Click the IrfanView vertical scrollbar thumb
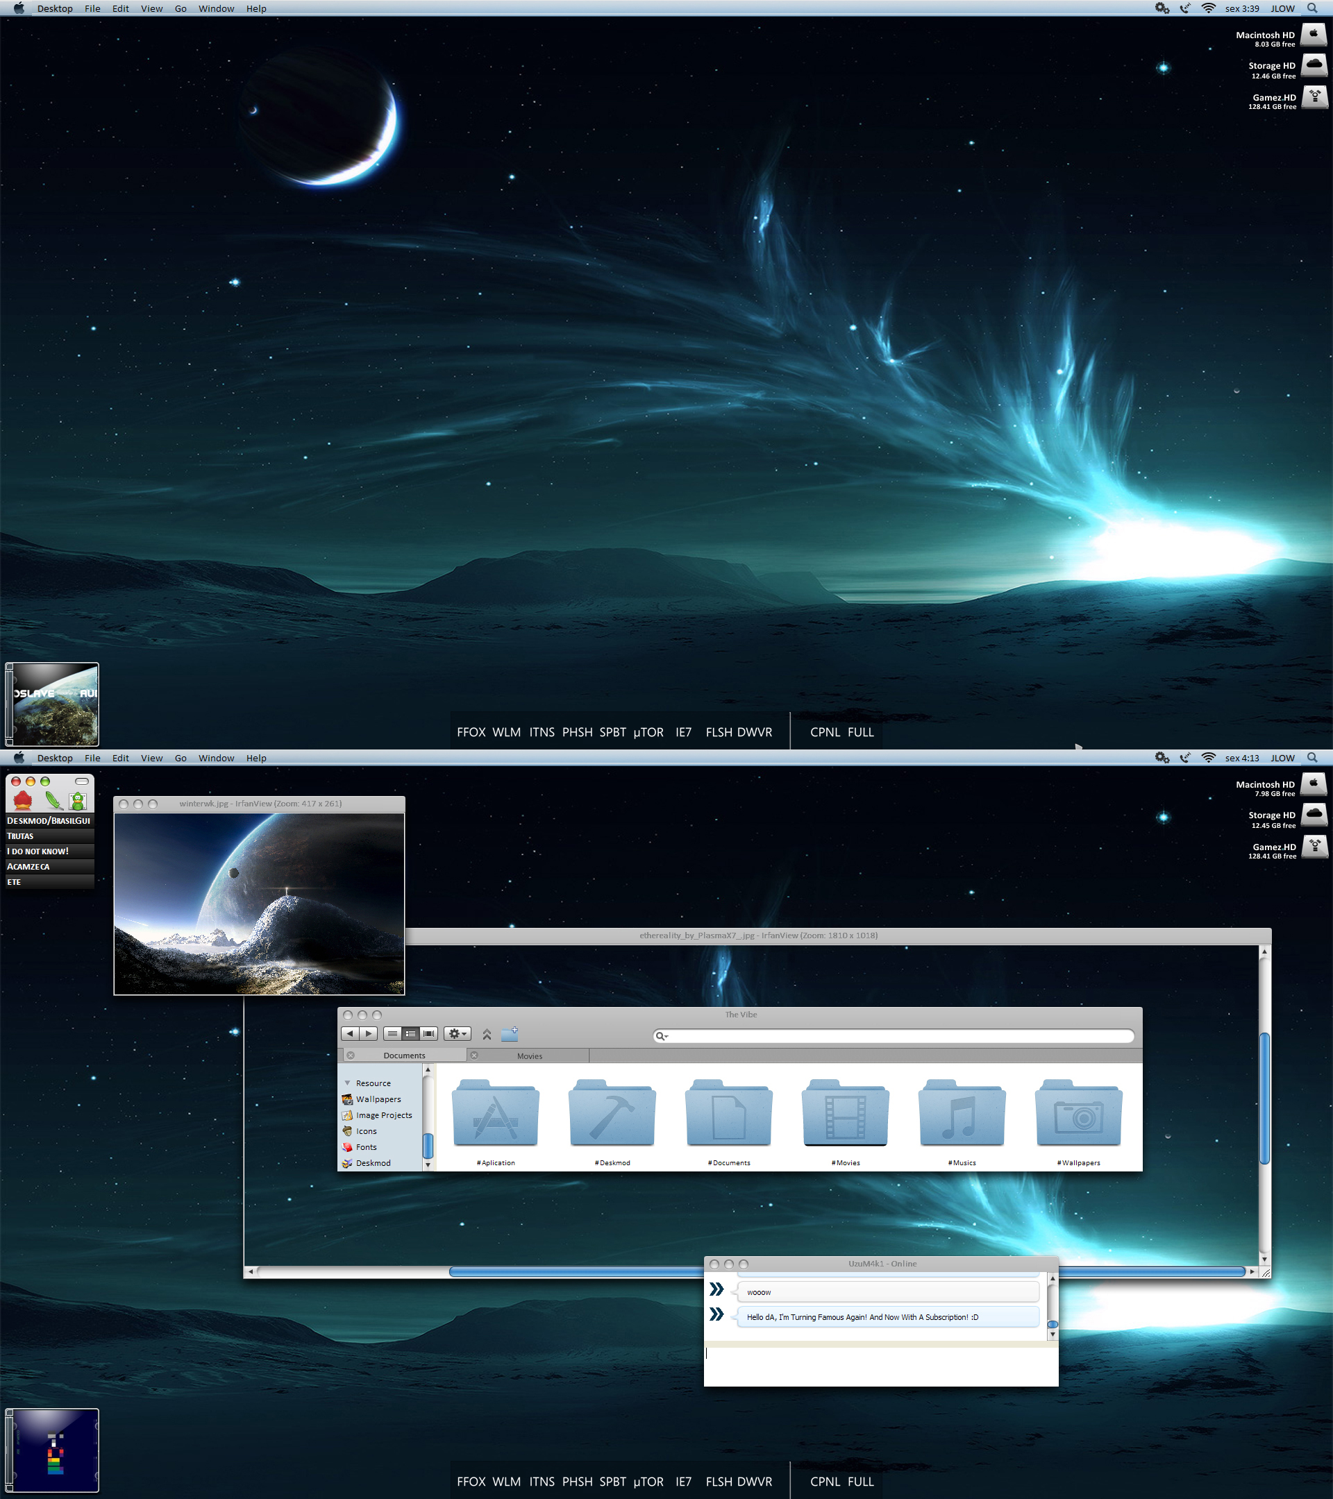 [x=1265, y=1098]
